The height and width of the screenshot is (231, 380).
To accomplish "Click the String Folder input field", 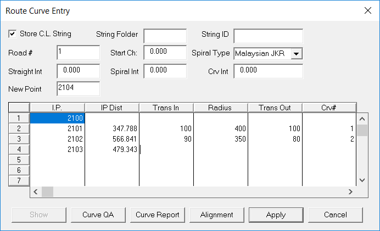I will pos(165,36).
